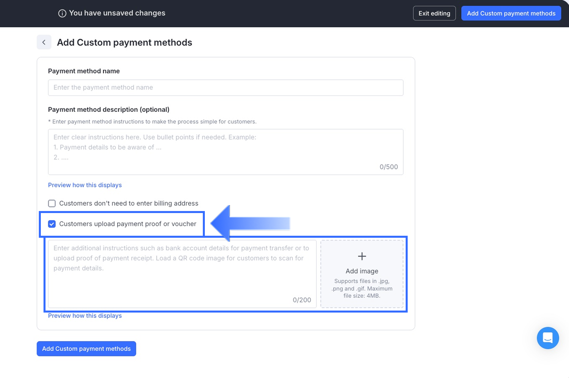569x378 pixels.
Task: Click Exit editing button
Action: [x=434, y=13]
